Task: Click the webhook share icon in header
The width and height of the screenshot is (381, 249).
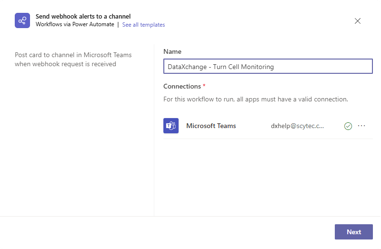Action: coord(22,20)
